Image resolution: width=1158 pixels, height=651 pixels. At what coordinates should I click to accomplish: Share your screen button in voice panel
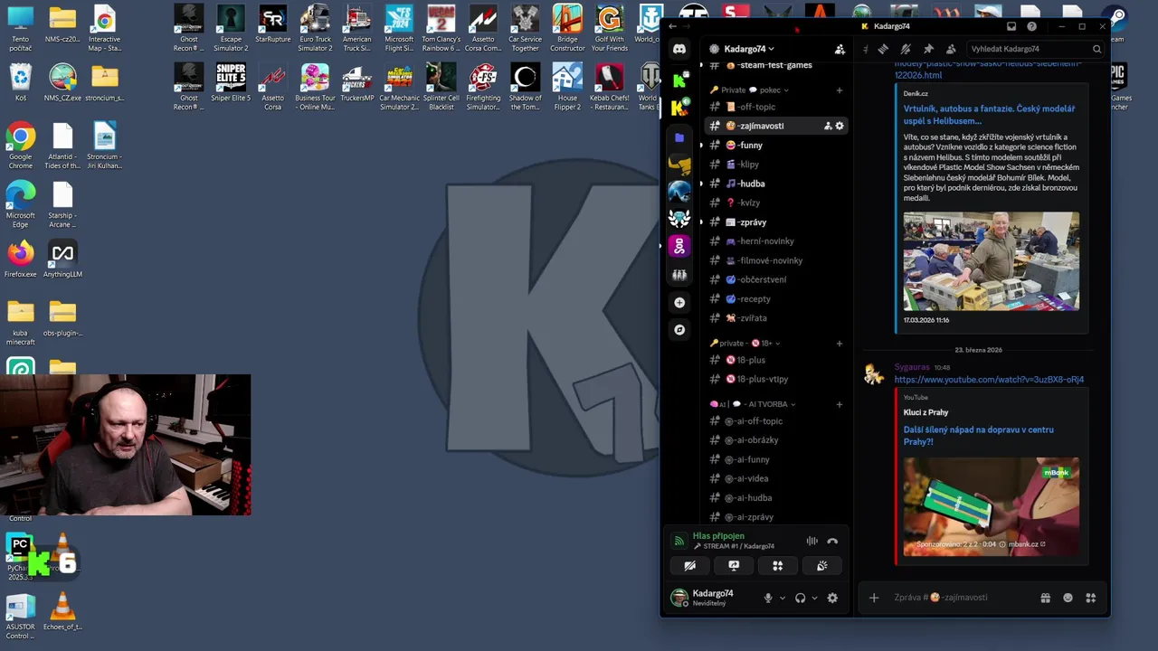[734, 566]
